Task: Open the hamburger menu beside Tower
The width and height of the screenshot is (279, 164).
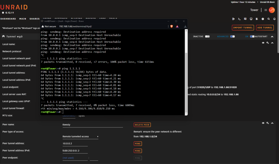Action: pos(266,10)
